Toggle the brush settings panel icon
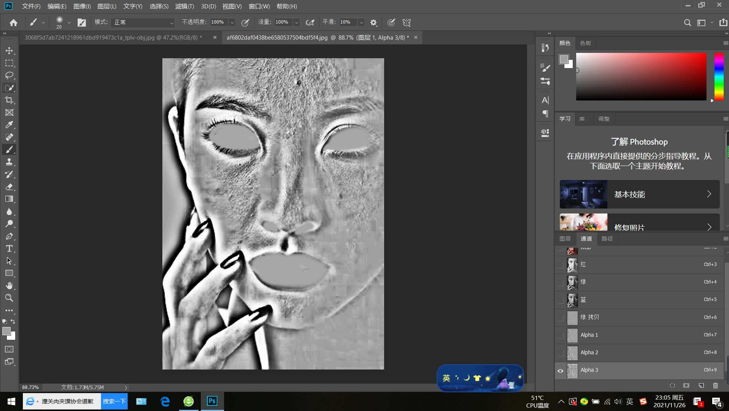 tap(82, 22)
